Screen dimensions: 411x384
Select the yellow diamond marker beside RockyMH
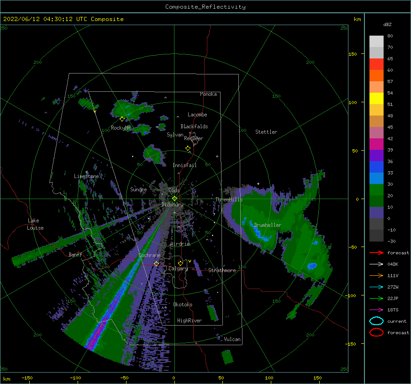pos(122,119)
